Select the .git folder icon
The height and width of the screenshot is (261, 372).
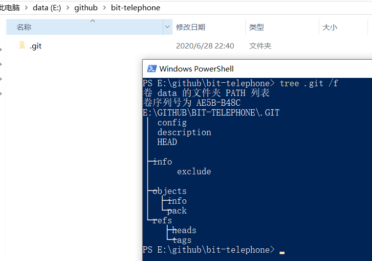[x=22, y=45]
